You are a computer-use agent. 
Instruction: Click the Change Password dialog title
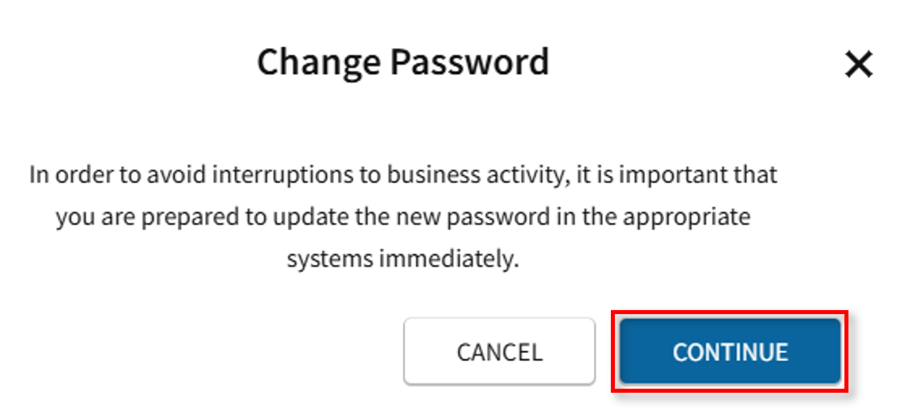point(403,62)
